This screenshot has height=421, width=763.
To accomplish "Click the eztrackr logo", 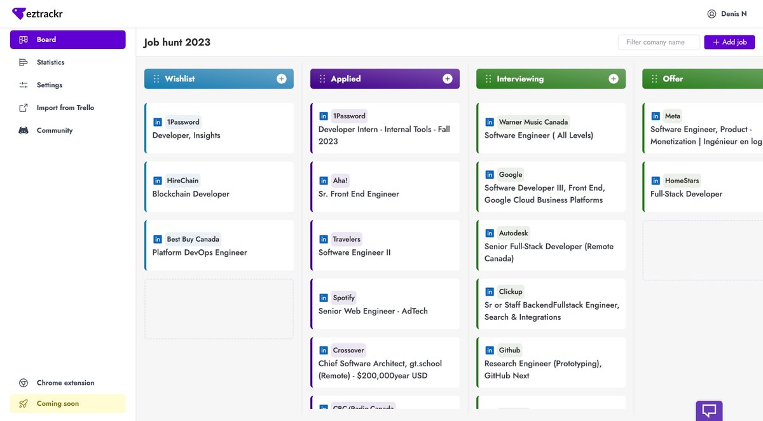I will pos(38,13).
